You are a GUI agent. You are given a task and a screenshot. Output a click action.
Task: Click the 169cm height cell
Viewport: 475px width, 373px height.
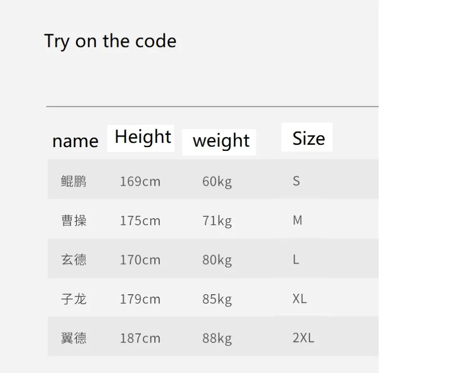[140, 182]
